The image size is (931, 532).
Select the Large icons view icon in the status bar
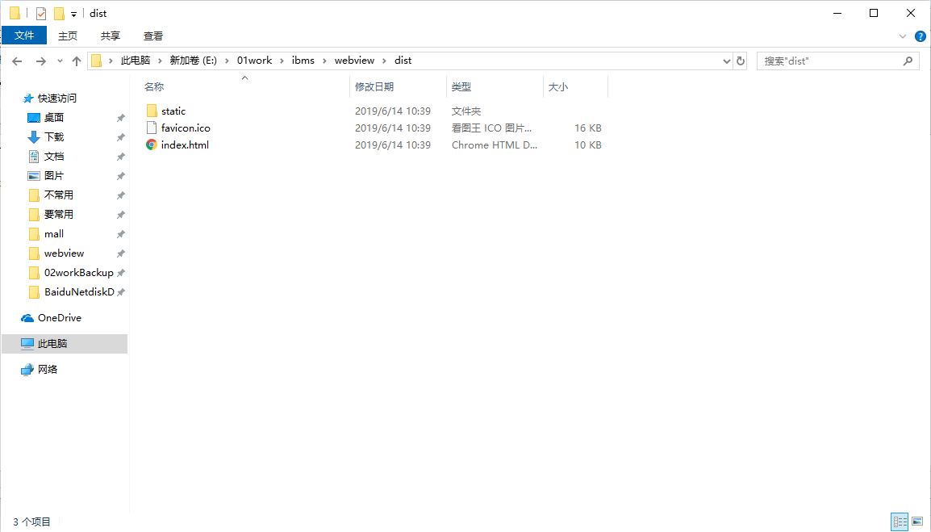coord(917,522)
